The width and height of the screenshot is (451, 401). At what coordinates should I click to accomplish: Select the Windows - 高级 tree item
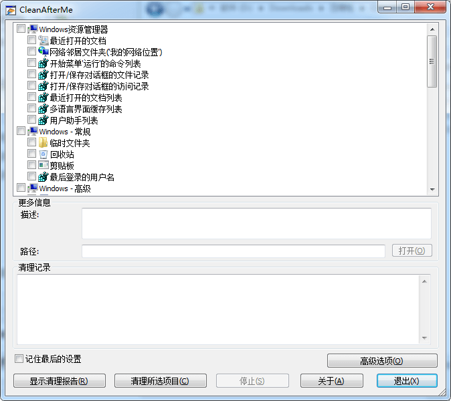coord(65,188)
